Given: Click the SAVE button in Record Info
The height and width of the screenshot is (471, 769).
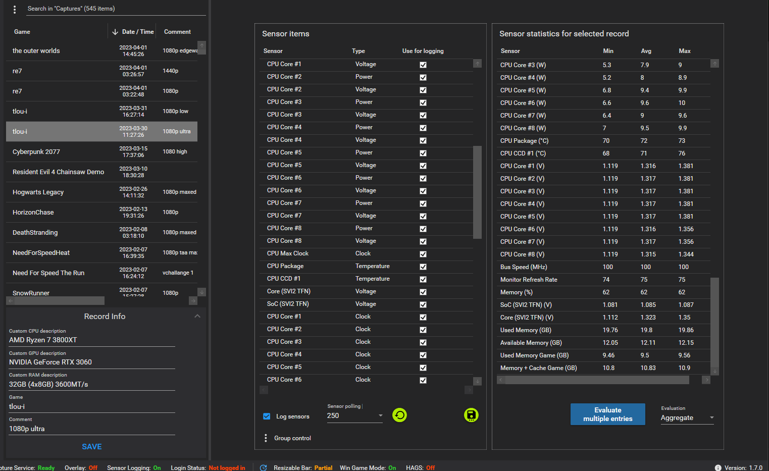Looking at the screenshot, I should pyautogui.click(x=92, y=447).
